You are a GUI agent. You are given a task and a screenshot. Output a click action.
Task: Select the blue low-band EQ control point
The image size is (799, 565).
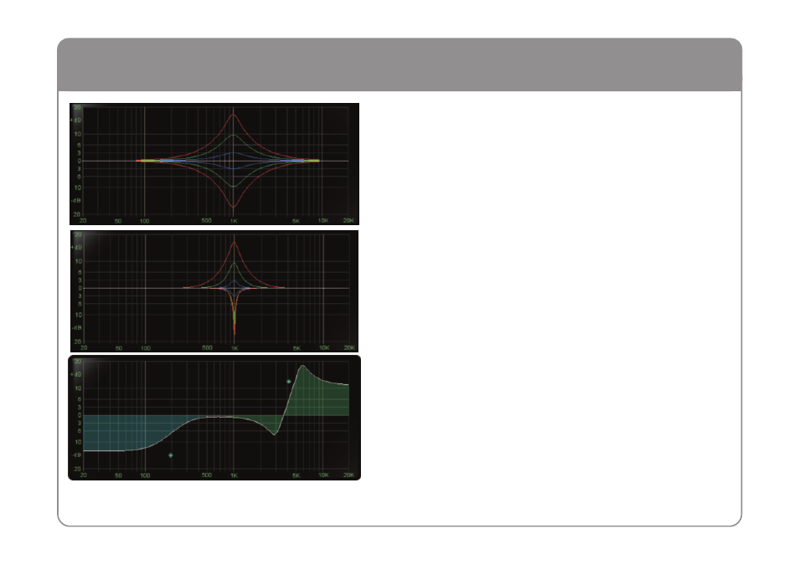(171, 455)
